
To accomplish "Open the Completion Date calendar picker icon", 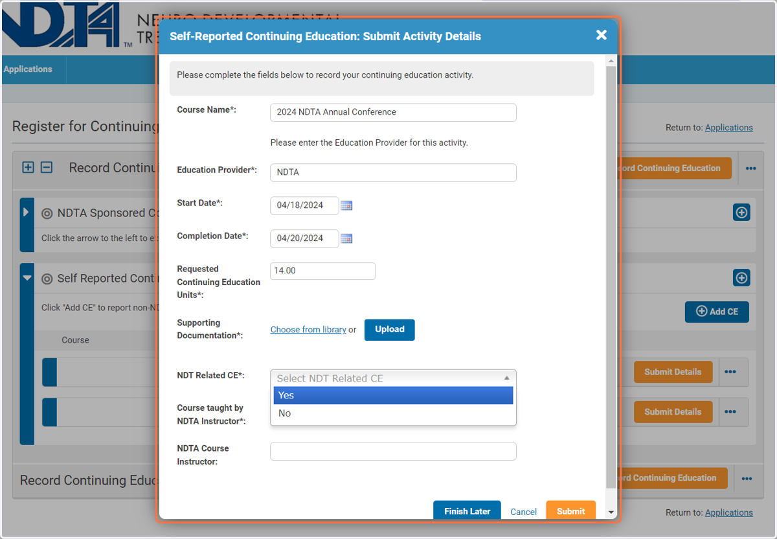I will pos(346,238).
